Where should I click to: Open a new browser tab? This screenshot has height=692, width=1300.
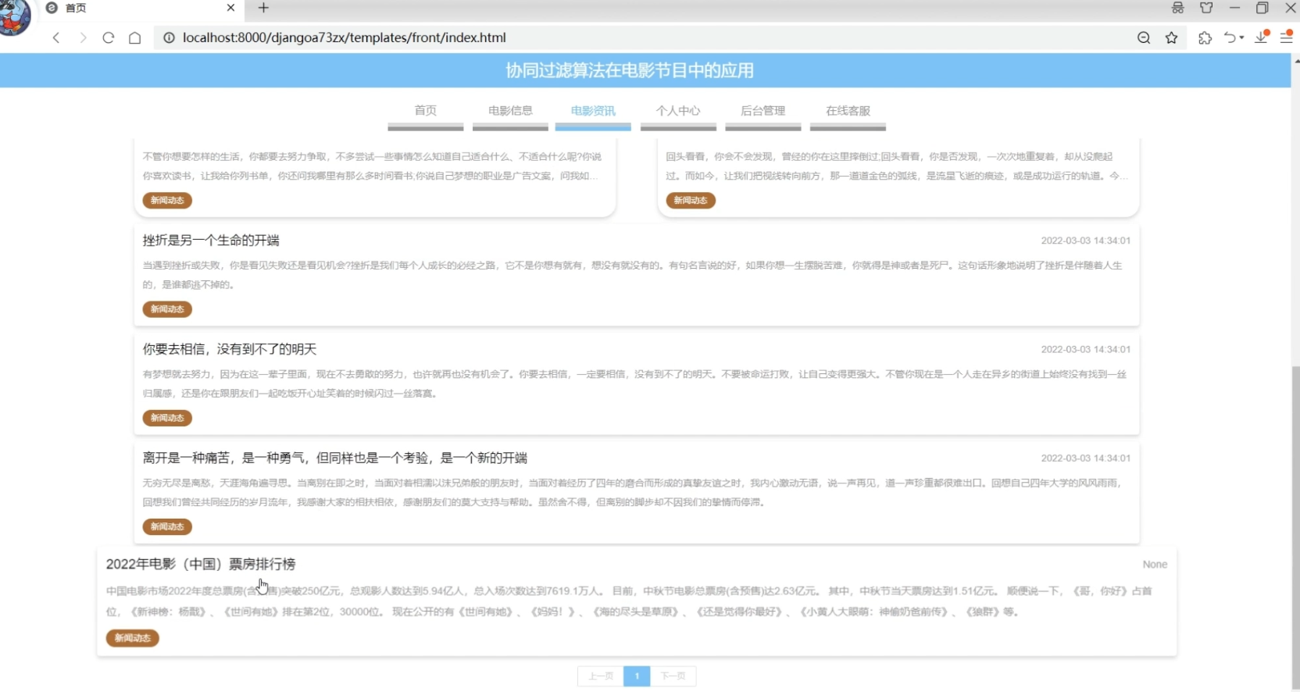coord(263,8)
